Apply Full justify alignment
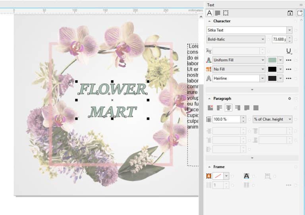This screenshot has width=305, height=215. pyautogui.click(x=247, y=108)
